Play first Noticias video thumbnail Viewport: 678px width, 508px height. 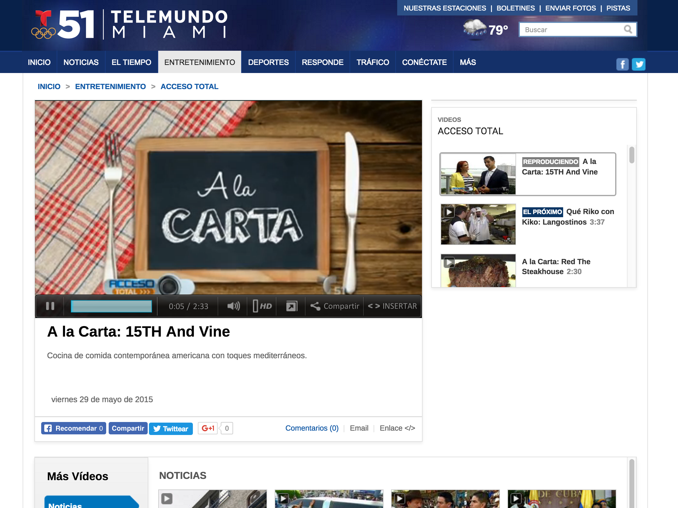click(x=213, y=499)
